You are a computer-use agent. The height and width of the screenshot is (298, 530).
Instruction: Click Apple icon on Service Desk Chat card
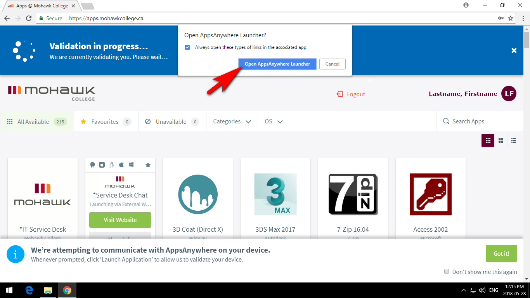(x=121, y=165)
